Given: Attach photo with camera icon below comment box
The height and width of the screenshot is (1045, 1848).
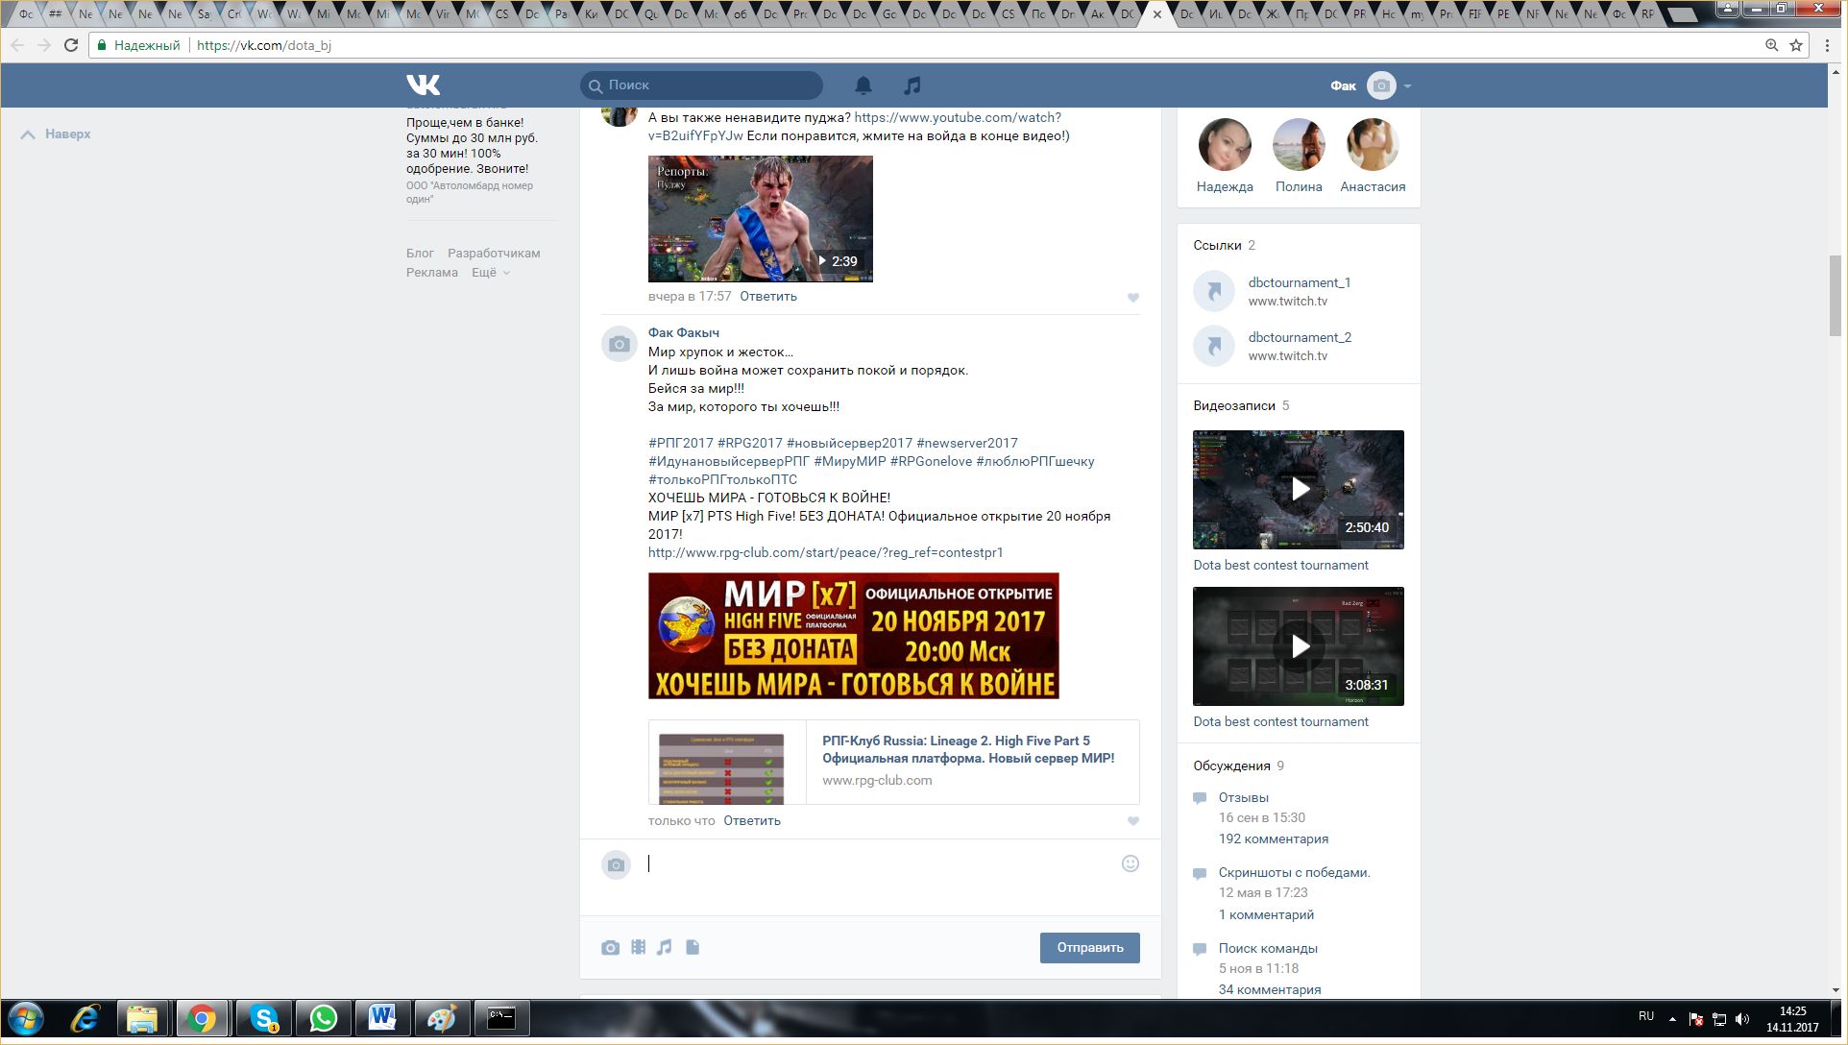Looking at the screenshot, I should click(x=610, y=948).
